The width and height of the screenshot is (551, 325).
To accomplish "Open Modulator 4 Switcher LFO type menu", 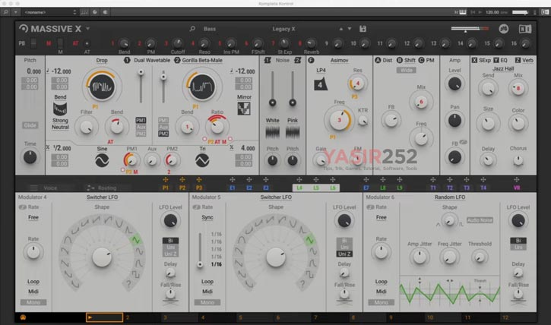I will click(103, 197).
